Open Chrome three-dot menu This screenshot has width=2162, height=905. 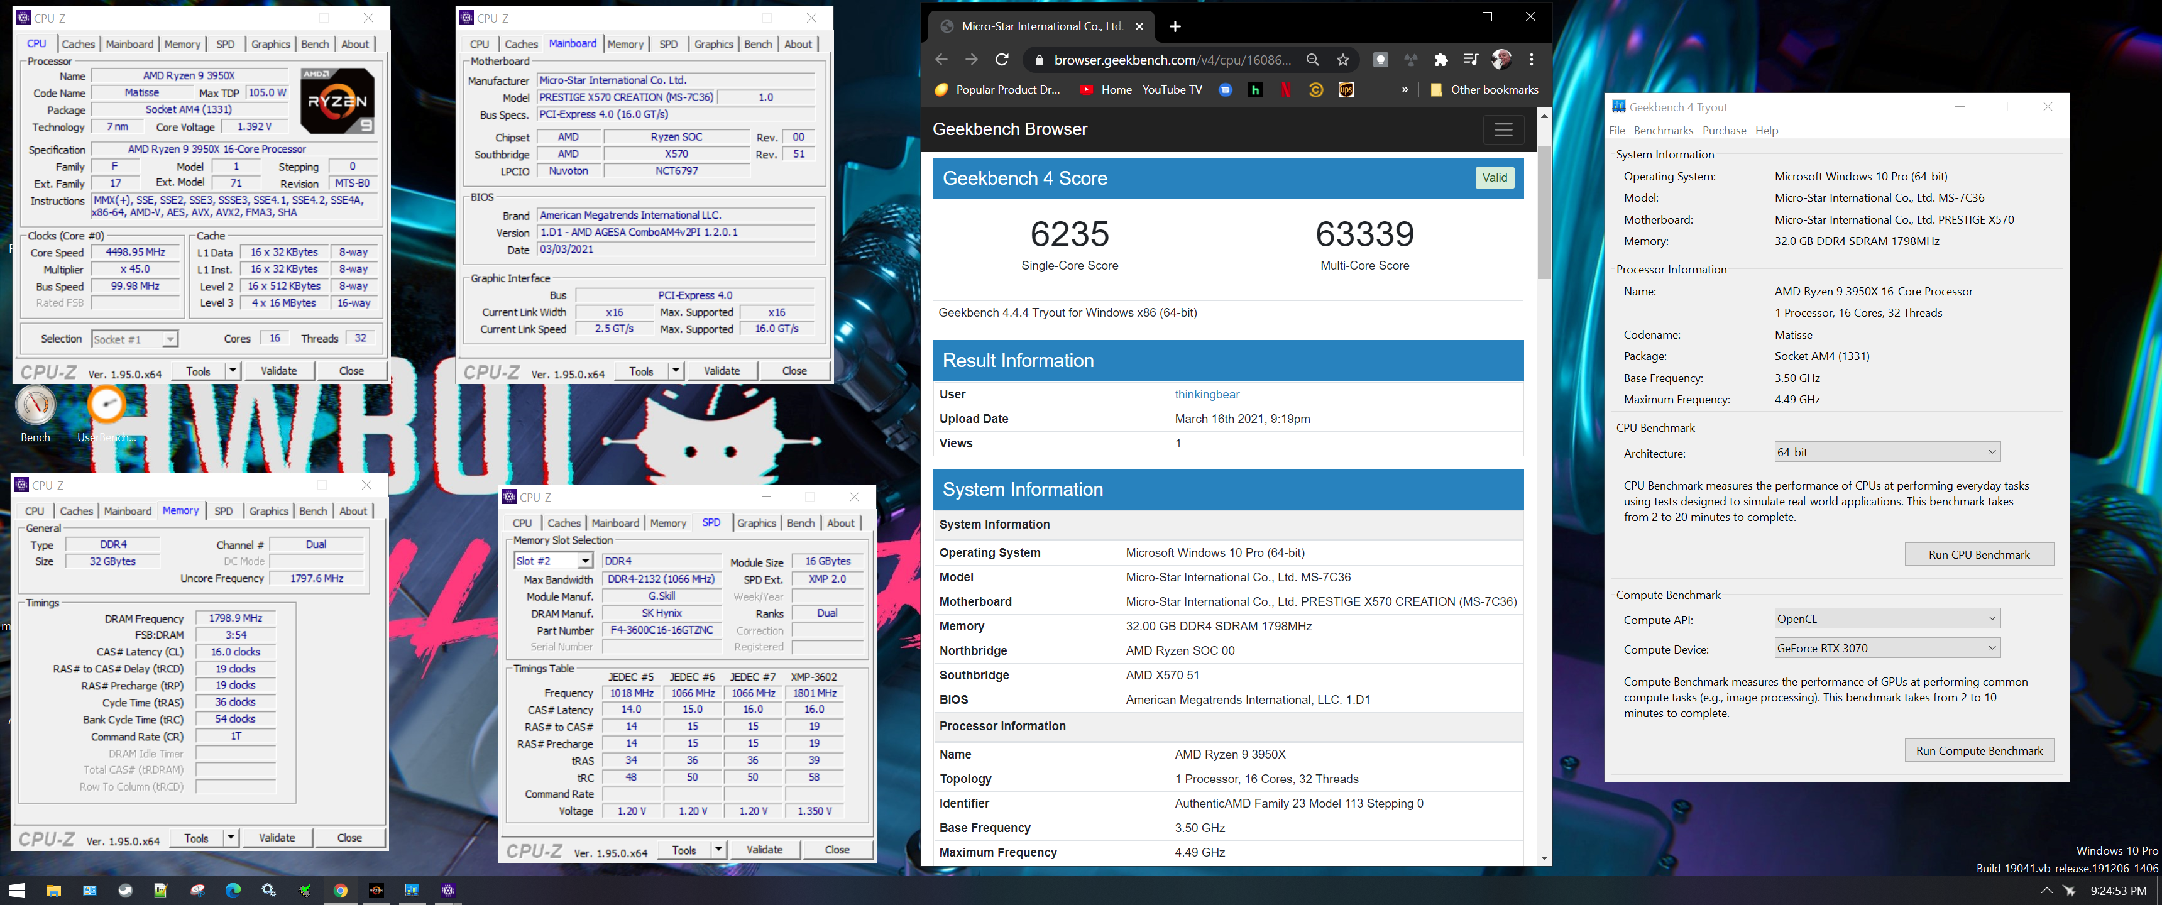pyautogui.click(x=1532, y=60)
